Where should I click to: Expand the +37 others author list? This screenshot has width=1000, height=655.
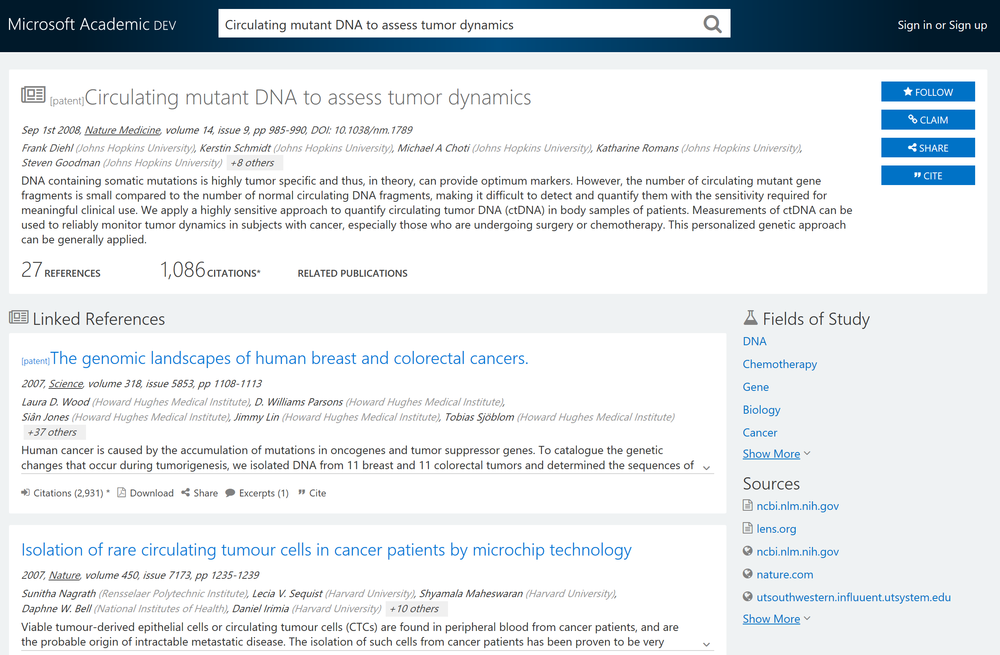tap(54, 432)
